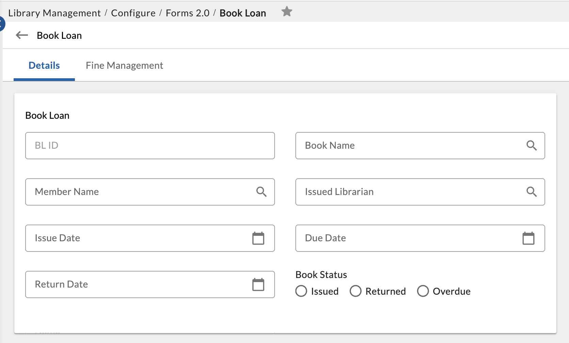Go back using the left arrow
Viewport: 569px width, 343px height.
(22, 35)
